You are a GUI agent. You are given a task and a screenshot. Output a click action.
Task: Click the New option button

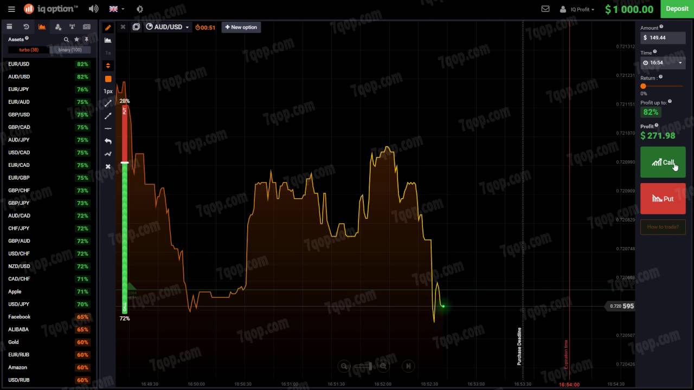[x=241, y=27]
